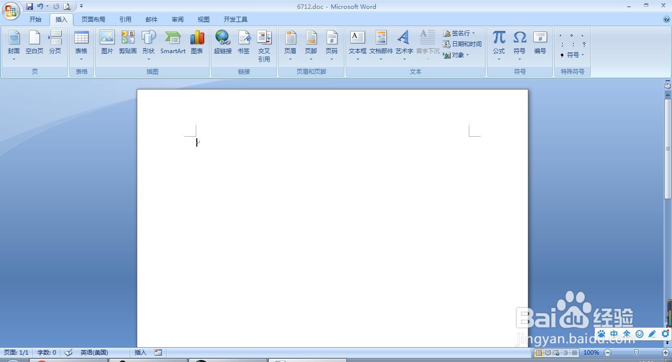Insert a 超链接 hyperlink

pos(223,43)
